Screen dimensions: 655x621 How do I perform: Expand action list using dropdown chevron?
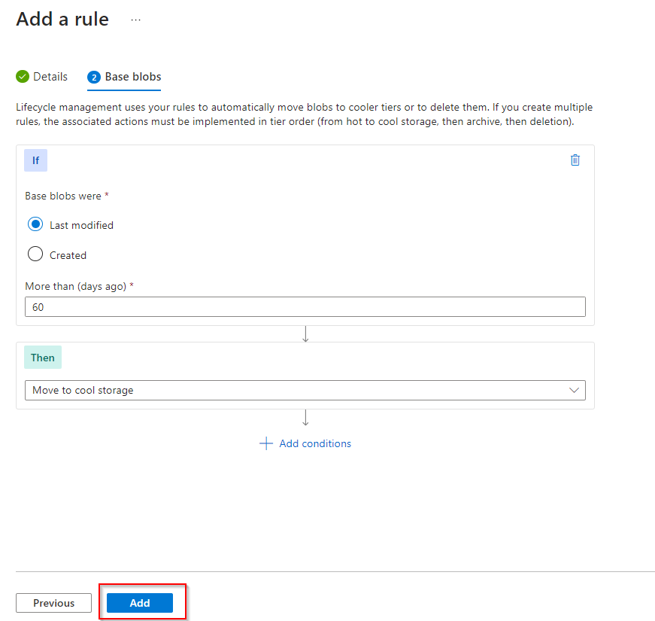click(574, 390)
